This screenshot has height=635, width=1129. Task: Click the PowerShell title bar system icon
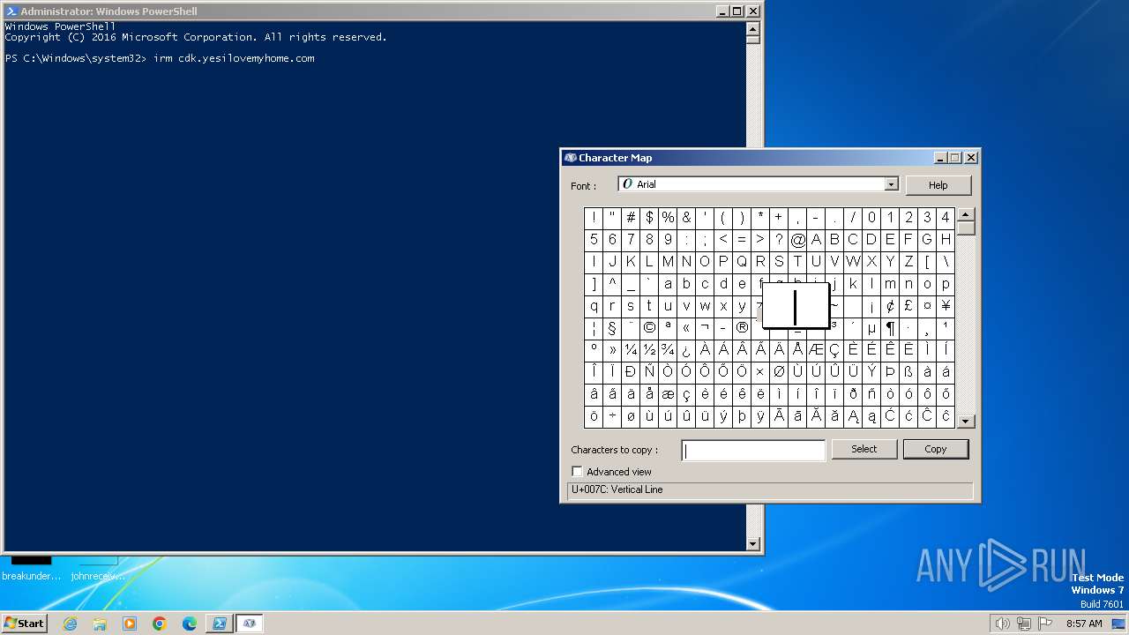pos(11,11)
